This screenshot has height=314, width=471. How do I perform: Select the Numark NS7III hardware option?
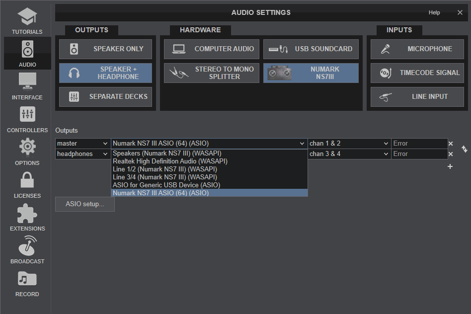tap(311, 73)
